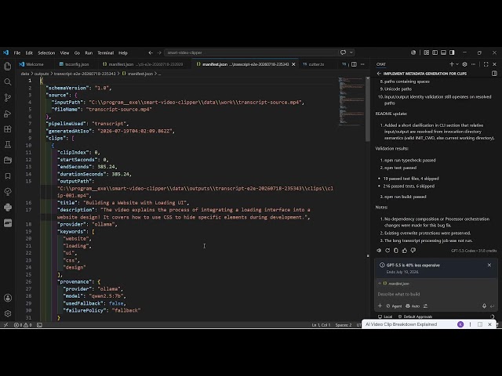502x376 pixels.
Task: Click the errors and warnings status item
Action: tap(23, 325)
